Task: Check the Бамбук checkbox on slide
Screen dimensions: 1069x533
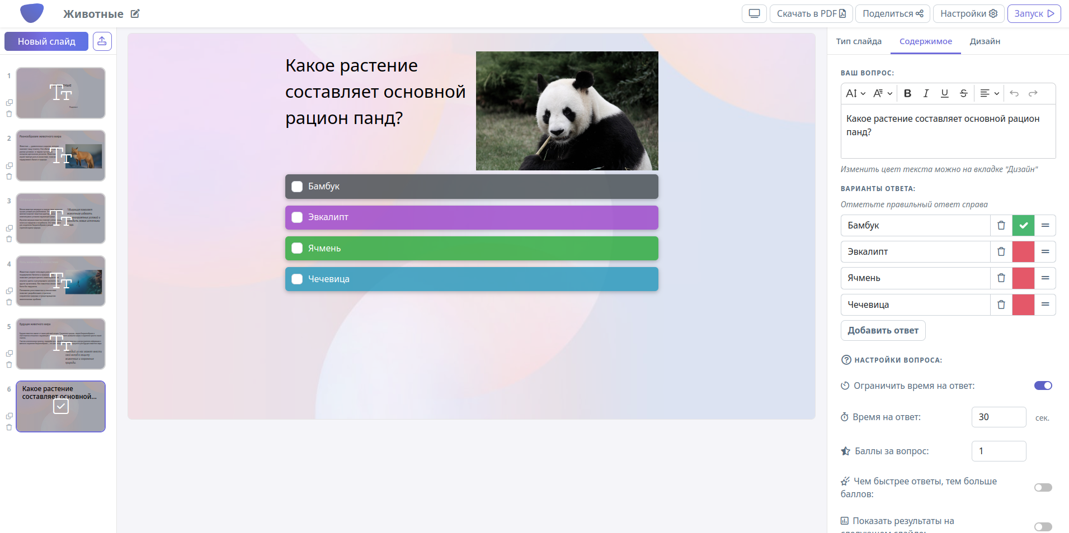Action: click(x=297, y=187)
